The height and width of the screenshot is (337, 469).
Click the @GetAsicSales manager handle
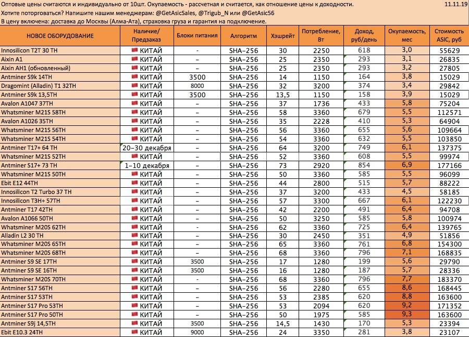(x=176, y=13)
